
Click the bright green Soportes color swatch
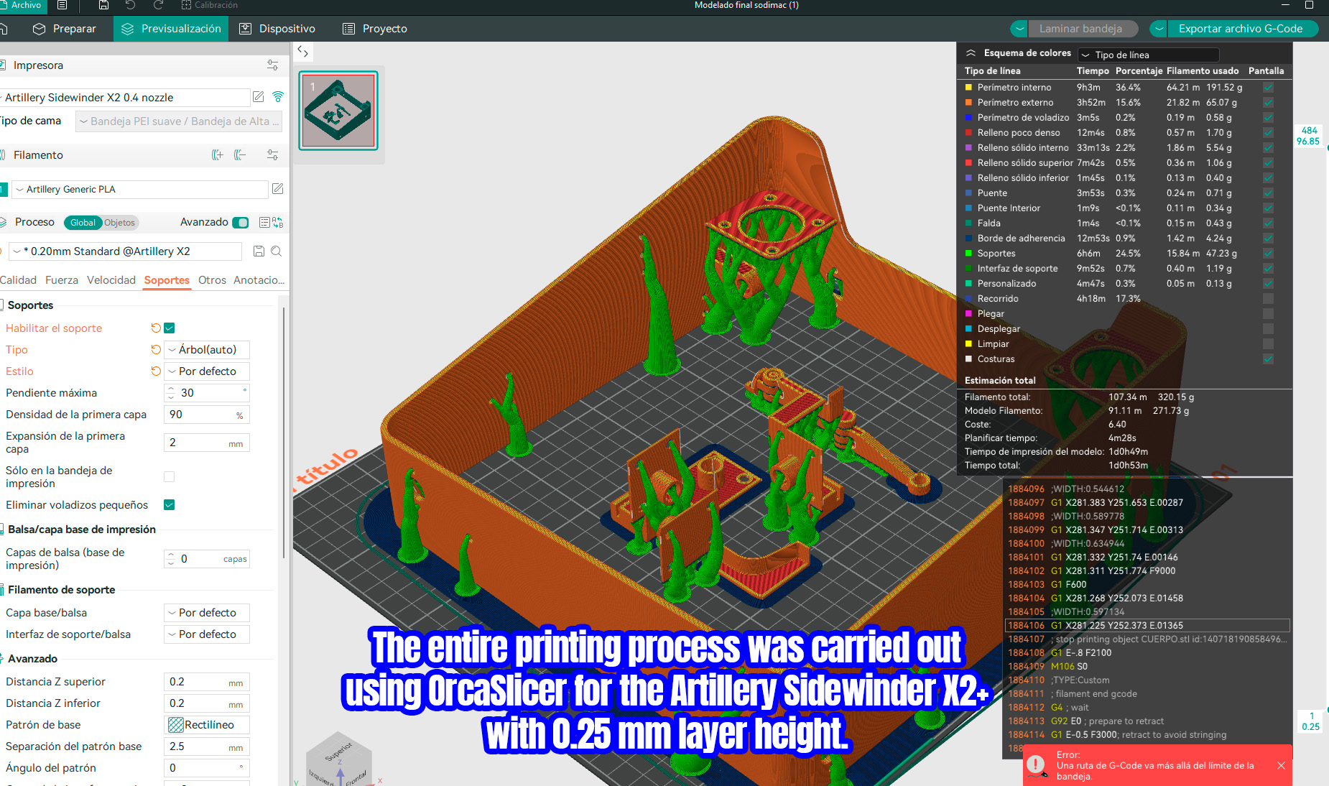(x=968, y=254)
